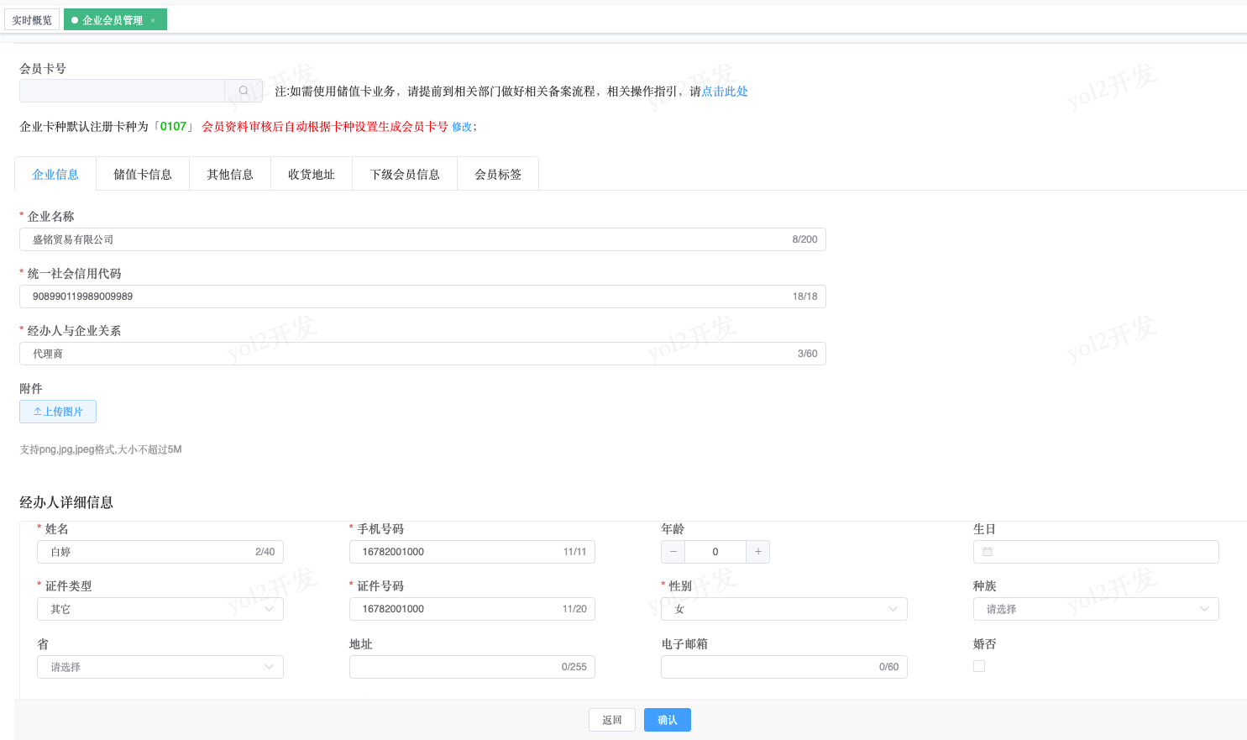Follow the 点击此处 link
1247x740 pixels.
click(x=725, y=92)
